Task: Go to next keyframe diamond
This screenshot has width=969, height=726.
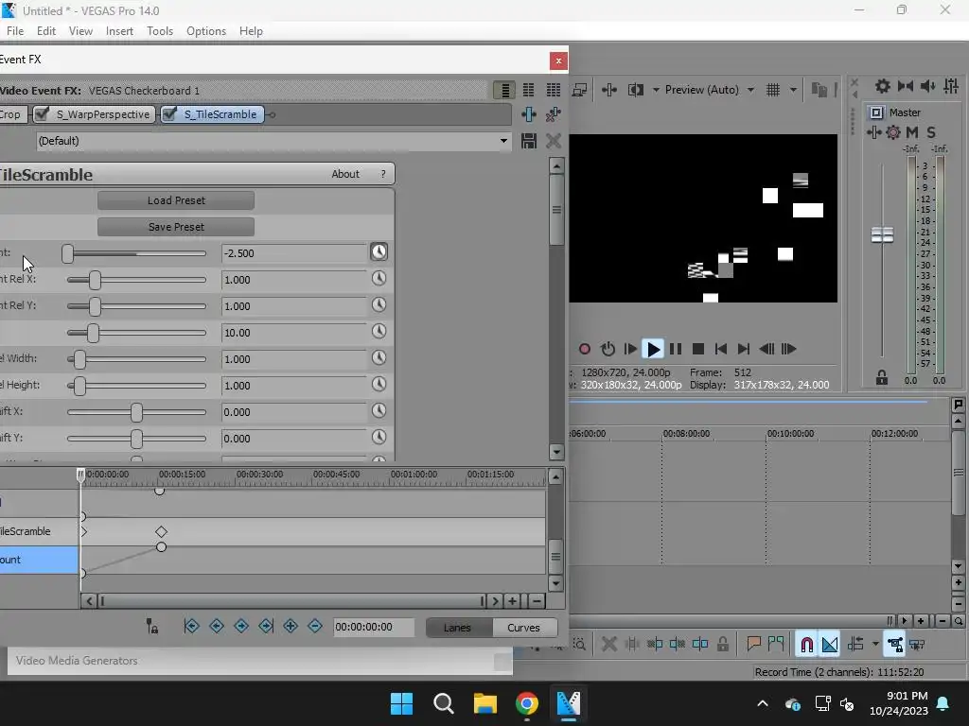Action: pyautogui.click(x=241, y=626)
